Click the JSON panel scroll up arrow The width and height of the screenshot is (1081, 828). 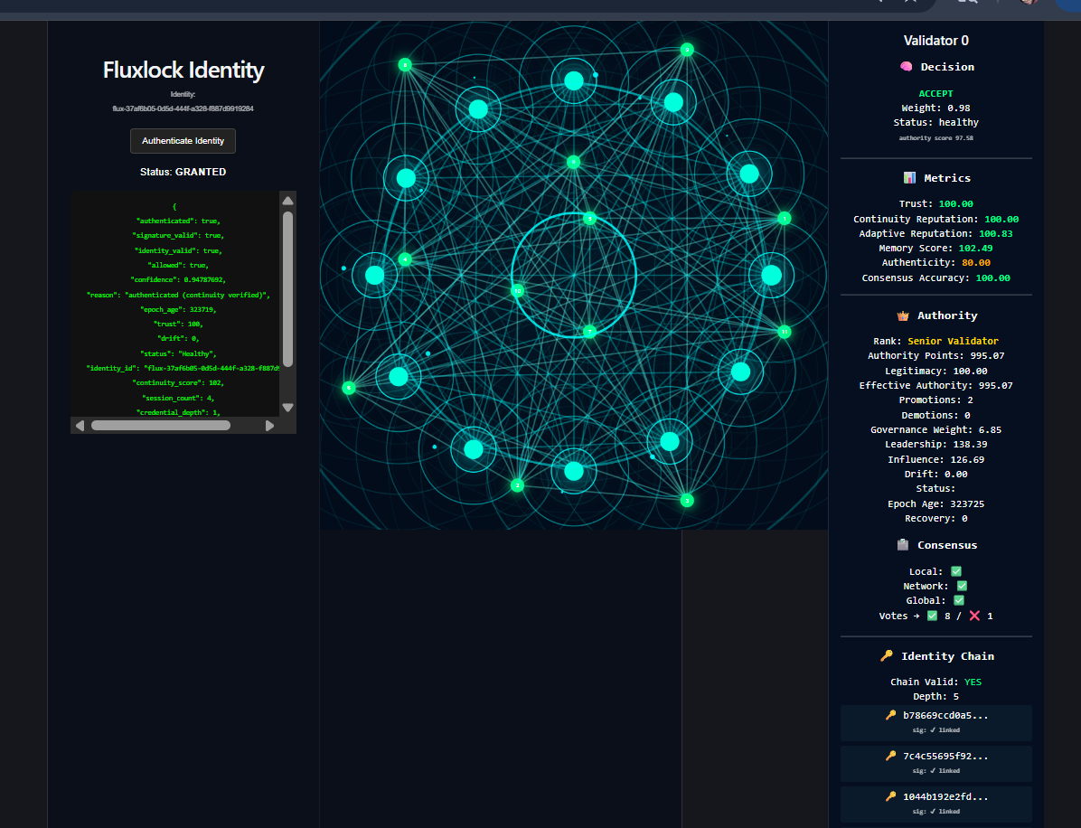pos(288,201)
